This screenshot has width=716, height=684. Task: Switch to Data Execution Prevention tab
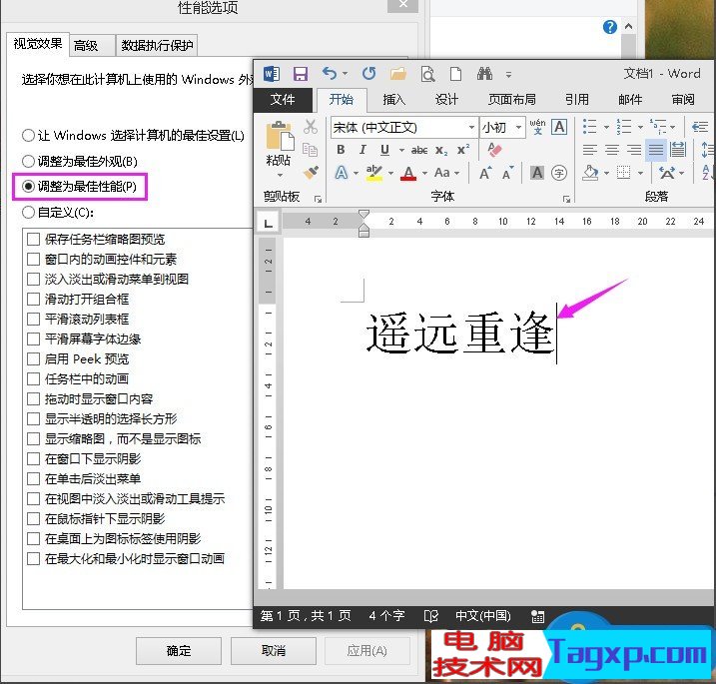pyautogui.click(x=157, y=46)
